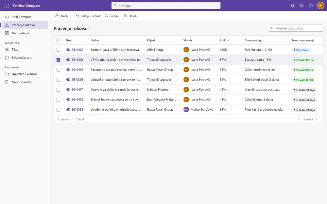327x204 pixels.
Task: Go to Nivoi usluge in sidebar
Action: click(x=25, y=33)
